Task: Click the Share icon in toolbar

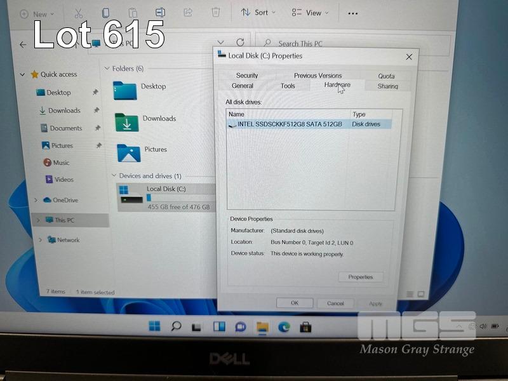Action: coord(188,12)
